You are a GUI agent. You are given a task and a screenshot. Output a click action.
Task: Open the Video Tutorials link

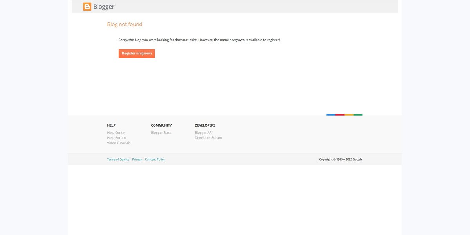119,143
